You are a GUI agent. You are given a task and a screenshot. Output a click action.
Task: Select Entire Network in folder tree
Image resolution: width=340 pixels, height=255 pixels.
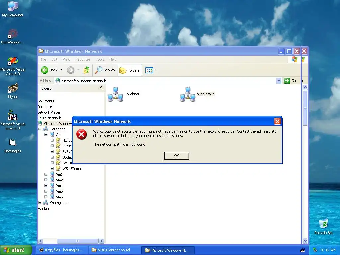[49, 118]
